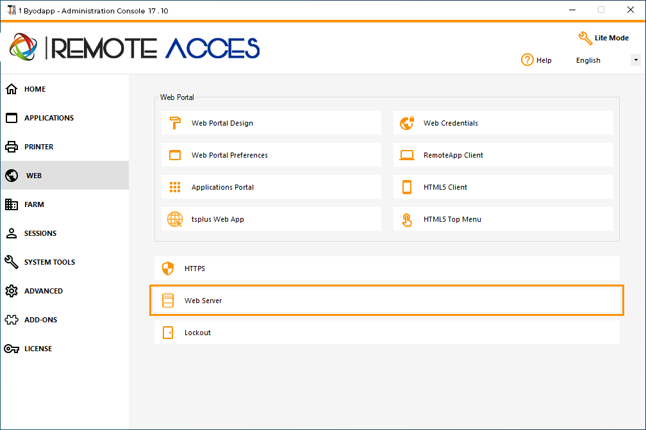This screenshot has height=430, width=646.
Task: Click the Web Portal Design paint roller icon
Action: [175, 123]
